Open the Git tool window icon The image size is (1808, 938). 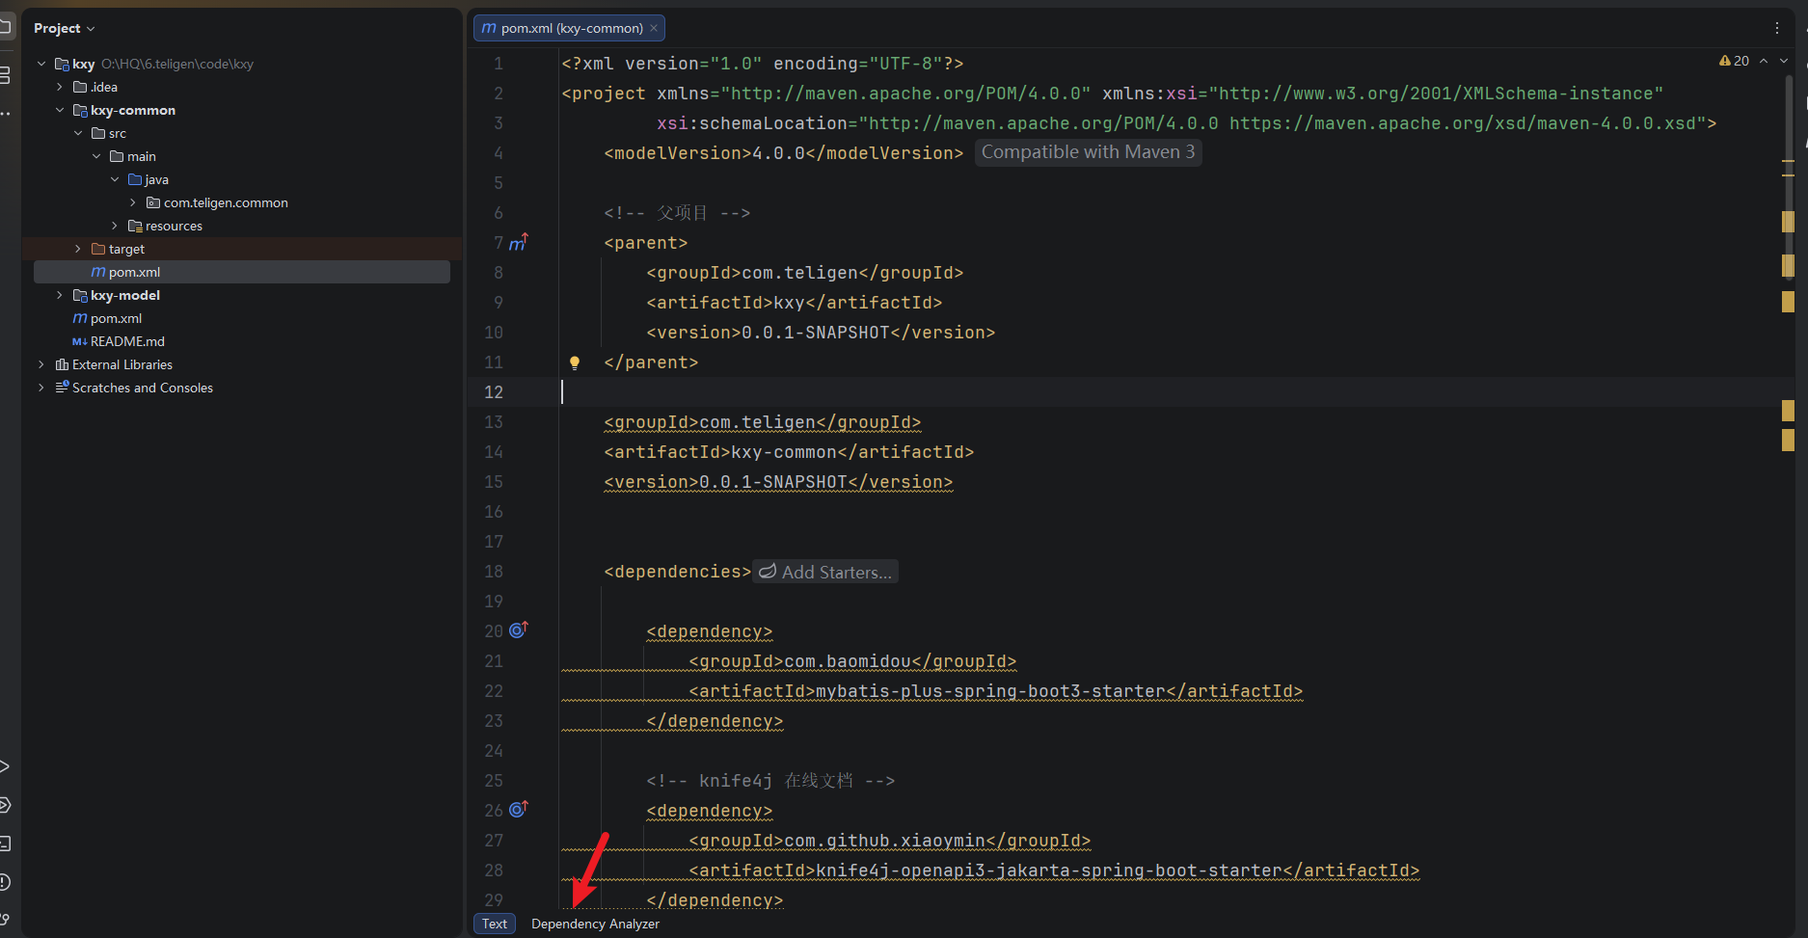[x=5, y=919]
